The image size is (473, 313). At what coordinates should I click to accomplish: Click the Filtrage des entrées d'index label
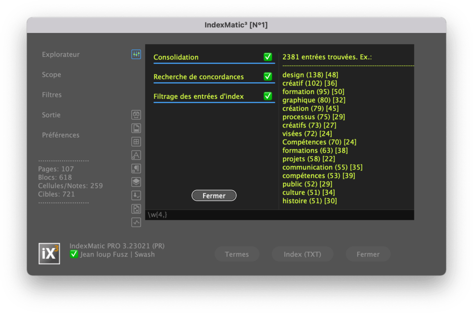pyautogui.click(x=199, y=96)
